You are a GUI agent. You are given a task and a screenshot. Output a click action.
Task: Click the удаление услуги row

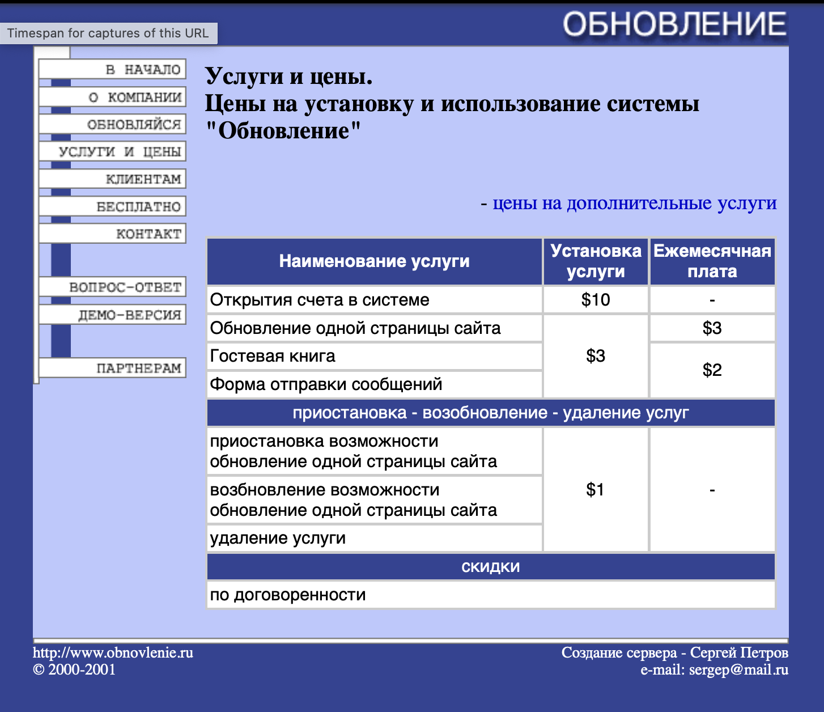point(375,538)
